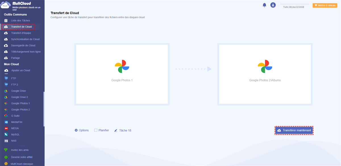
Task: Click the traffic usage progress bar
Action: 294,4
